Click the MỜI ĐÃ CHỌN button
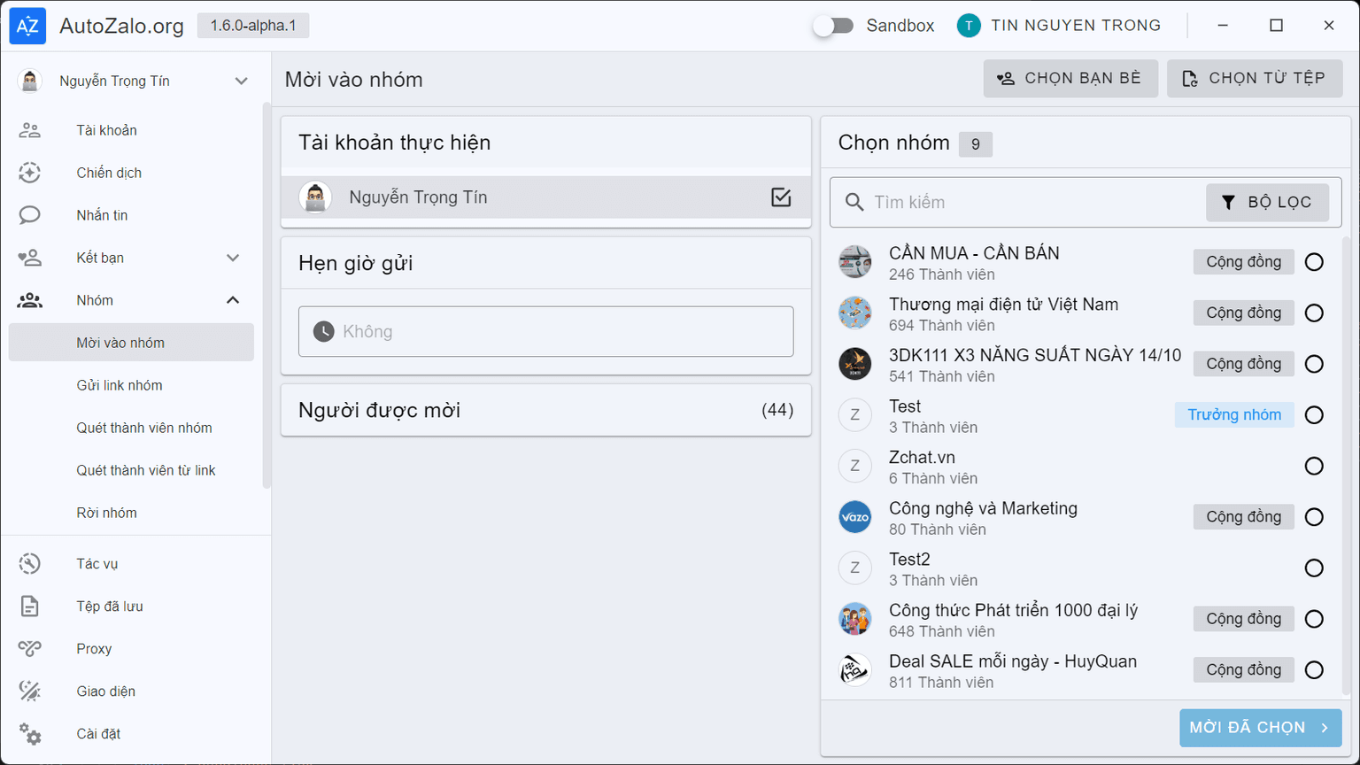Image resolution: width=1360 pixels, height=765 pixels. (x=1260, y=727)
